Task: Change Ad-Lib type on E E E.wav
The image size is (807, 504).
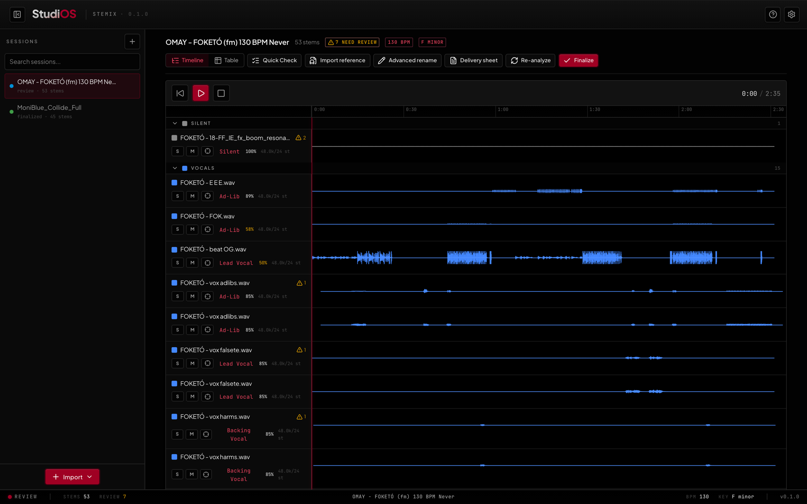Action: (230, 196)
